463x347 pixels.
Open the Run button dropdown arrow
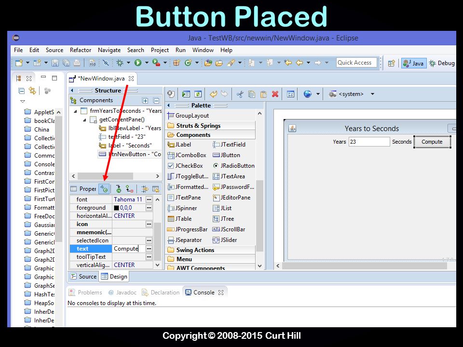146,63
